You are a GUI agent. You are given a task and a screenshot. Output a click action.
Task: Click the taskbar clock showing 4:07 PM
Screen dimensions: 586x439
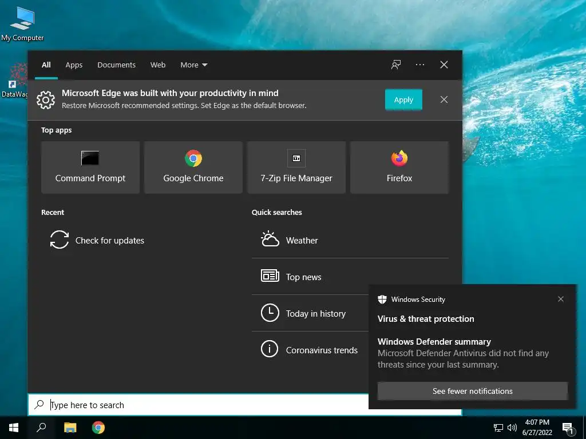click(x=537, y=428)
